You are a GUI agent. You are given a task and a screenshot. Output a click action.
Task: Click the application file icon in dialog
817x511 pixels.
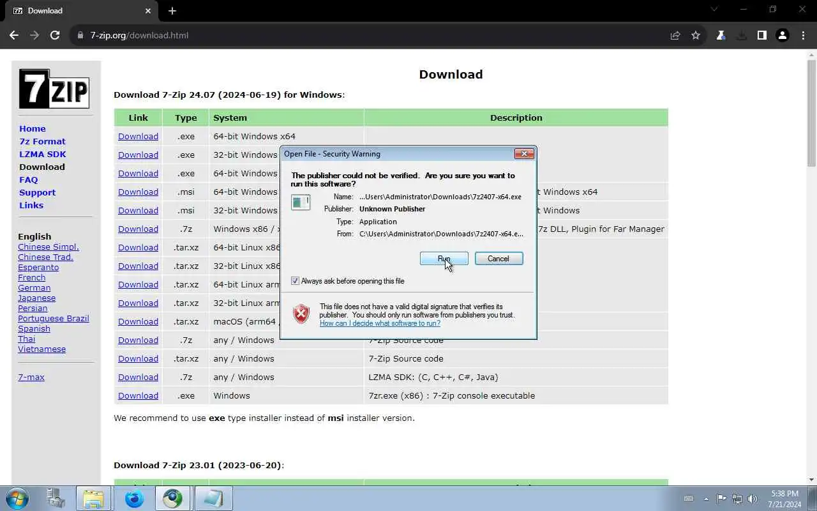tap(301, 202)
